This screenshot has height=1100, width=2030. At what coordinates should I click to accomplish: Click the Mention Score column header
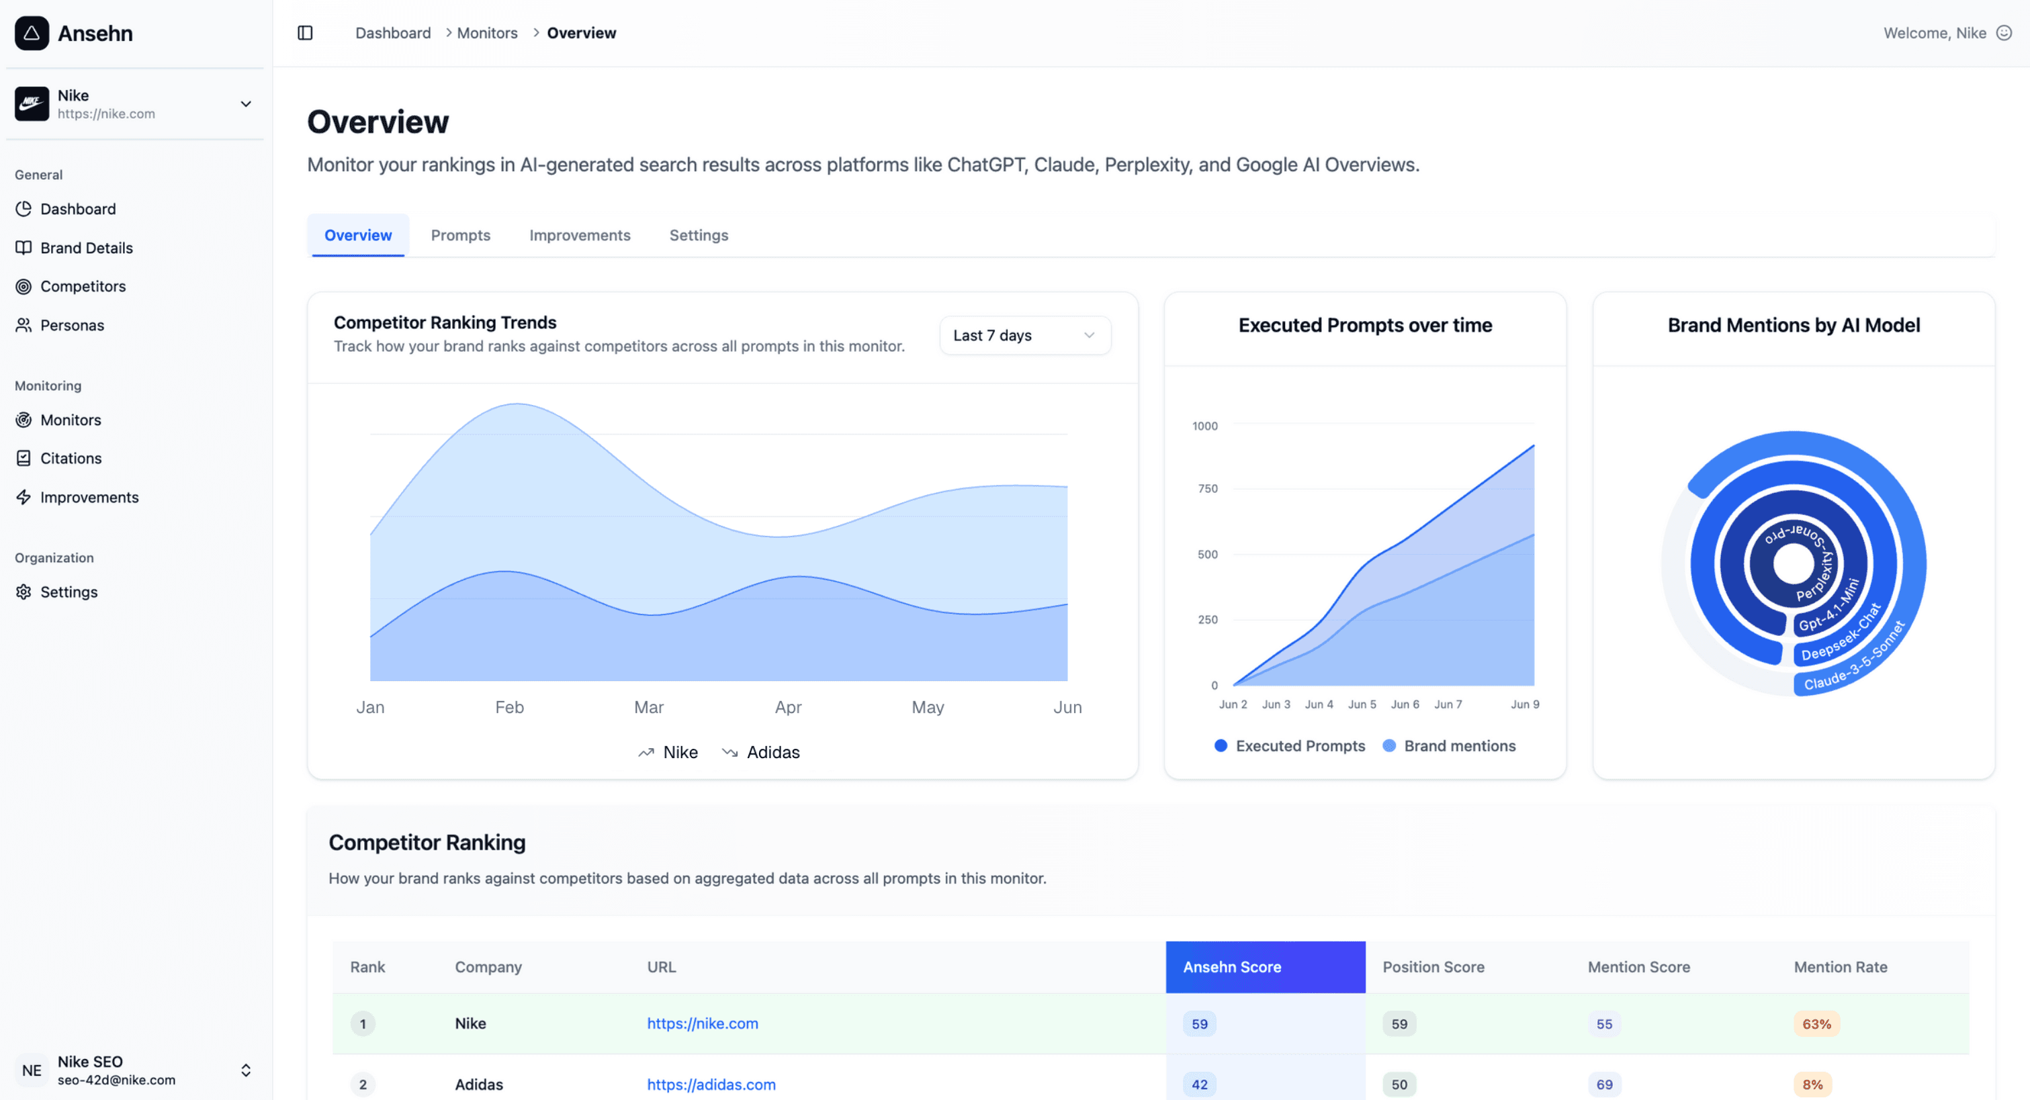coord(1638,967)
